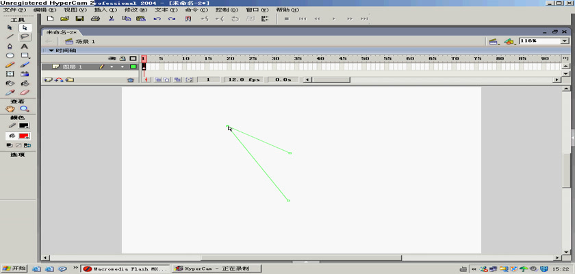Click the Open file toolbar icon

click(x=64, y=18)
